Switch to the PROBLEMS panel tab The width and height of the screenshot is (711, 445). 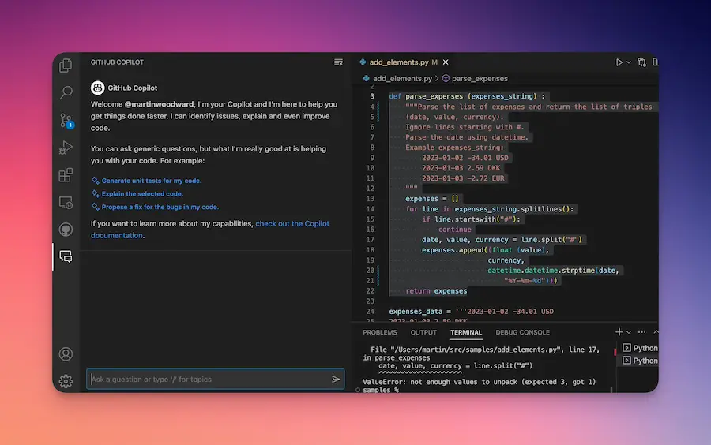379,332
